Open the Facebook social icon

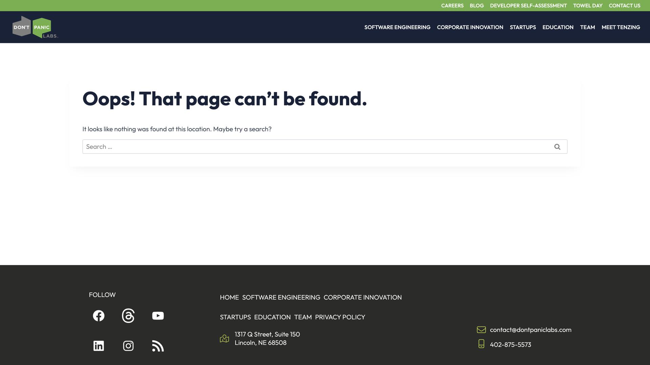[x=99, y=316]
